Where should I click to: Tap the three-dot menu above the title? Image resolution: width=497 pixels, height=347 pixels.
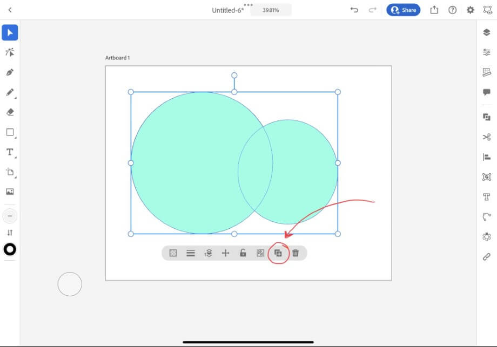[248, 5]
